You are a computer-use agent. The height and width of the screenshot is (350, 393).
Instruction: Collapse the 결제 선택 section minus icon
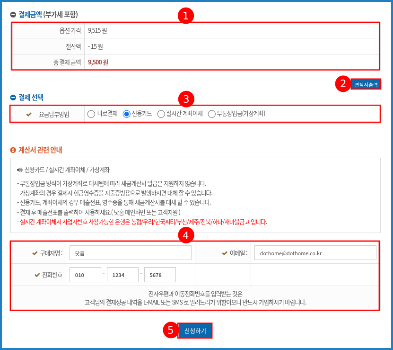pos(13,98)
